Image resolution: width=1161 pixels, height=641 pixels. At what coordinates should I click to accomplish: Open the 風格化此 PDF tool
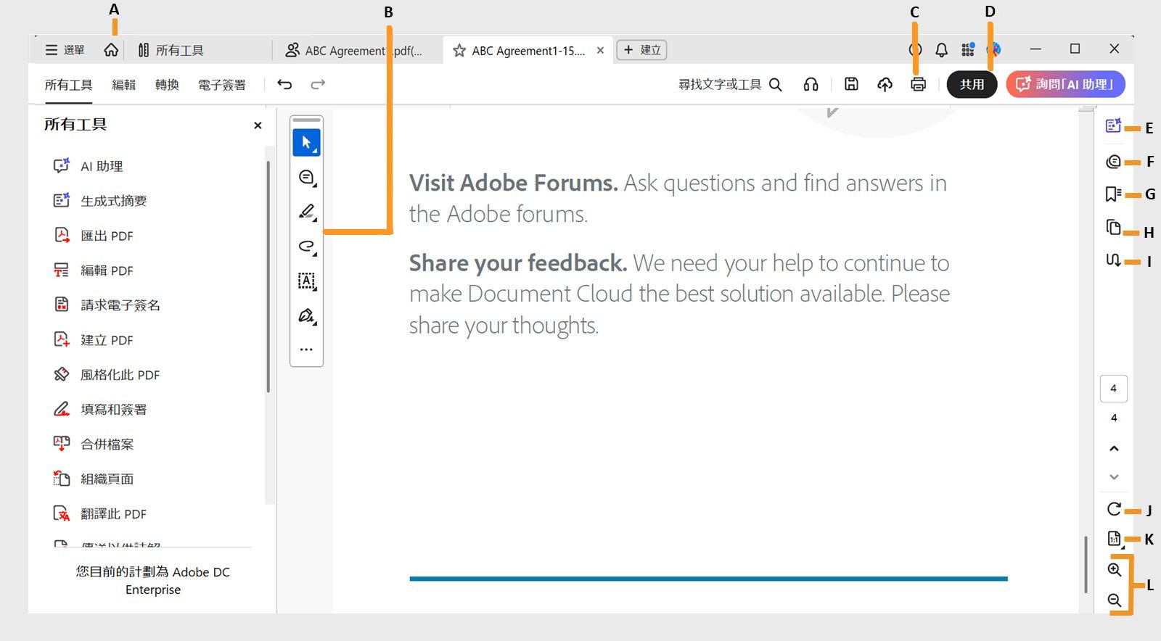pos(107,375)
